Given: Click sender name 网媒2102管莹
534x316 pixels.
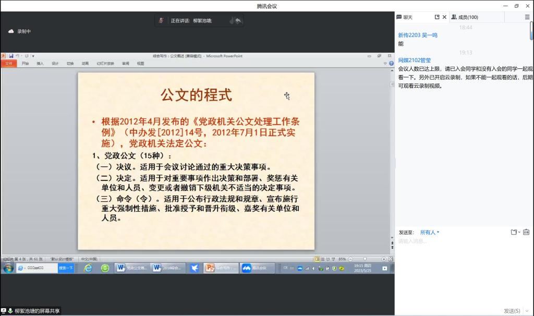Looking at the screenshot, I should click(415, 60).
